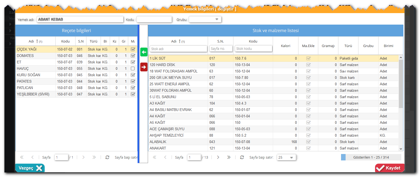420x177 pixels.
Task: Select KURU SOĞAN in recipe list
Action: pos(76,75)
